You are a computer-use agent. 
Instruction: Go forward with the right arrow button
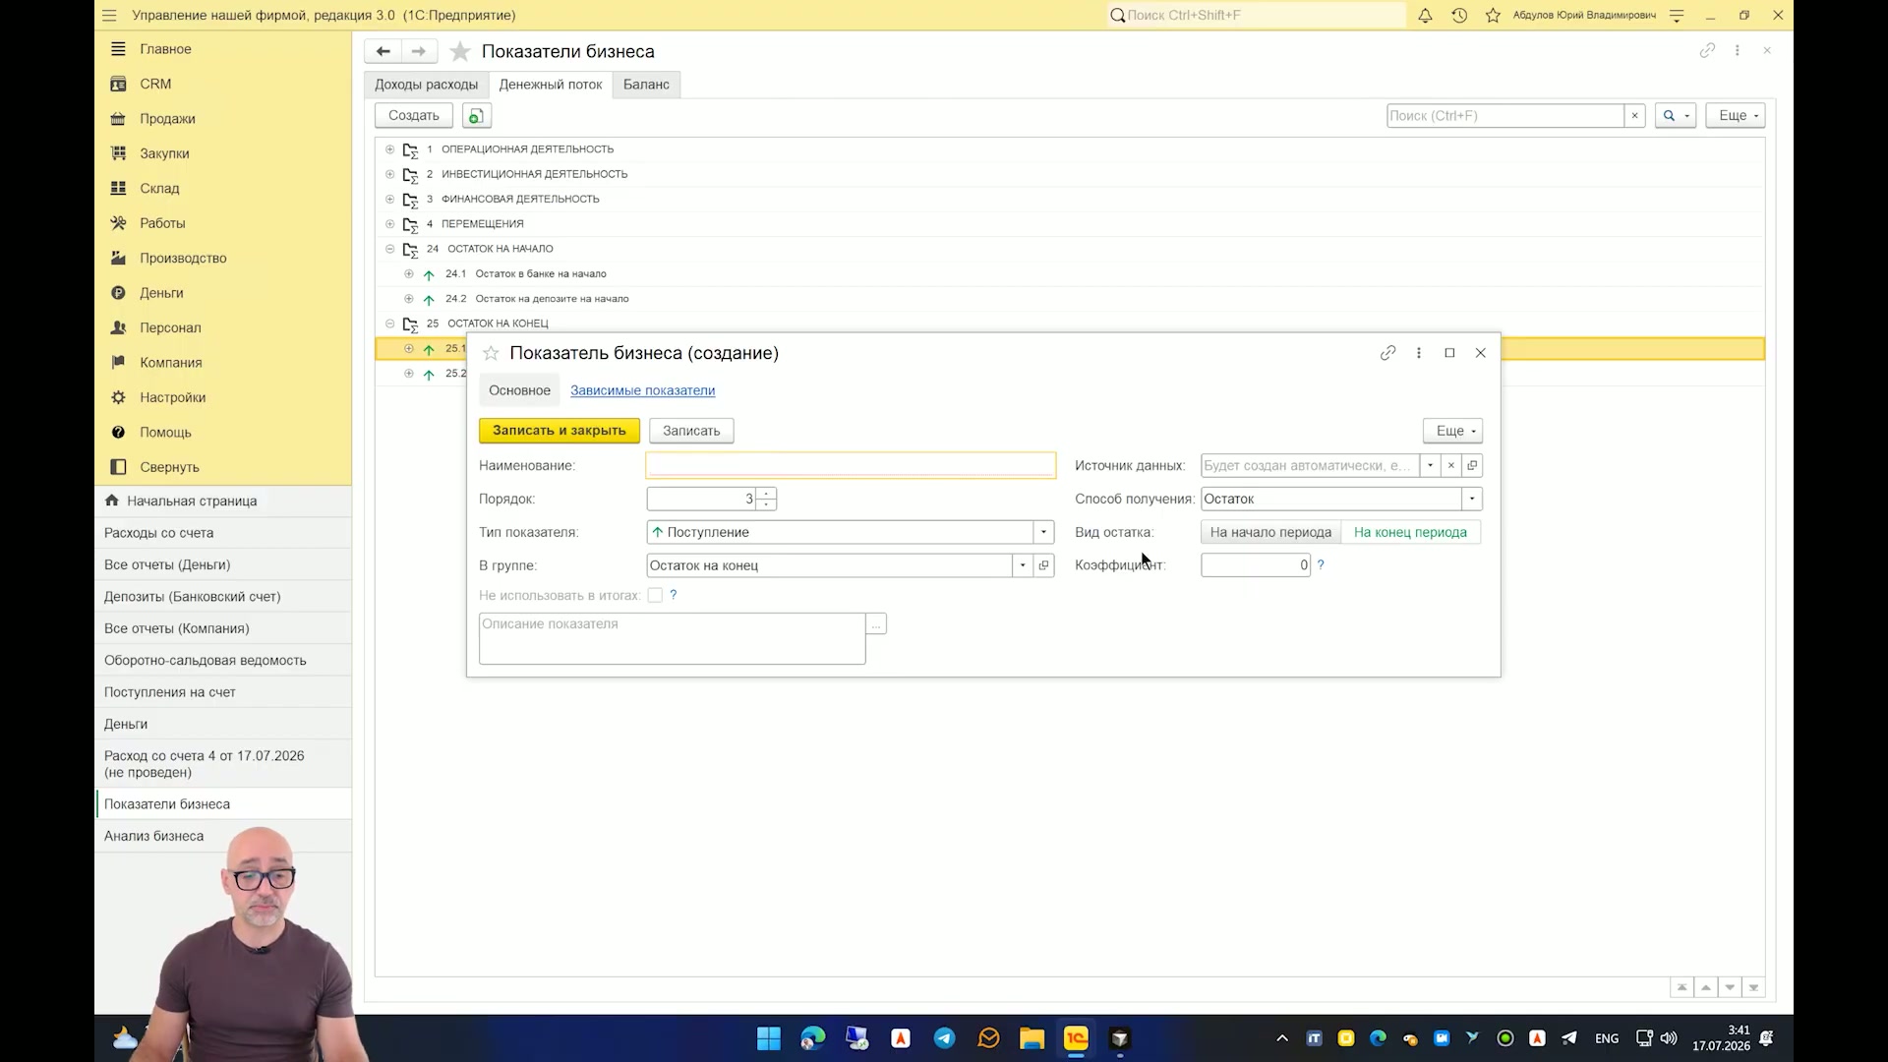click(418, 51)
